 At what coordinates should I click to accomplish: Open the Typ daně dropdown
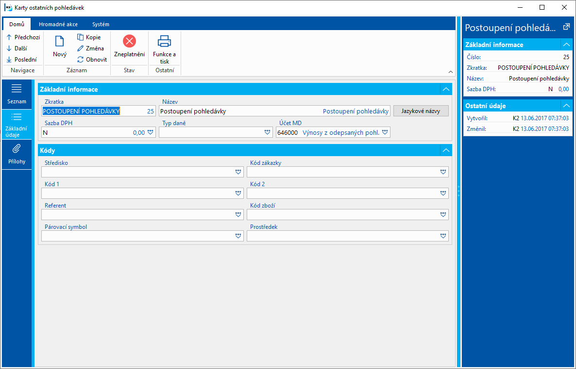pyautogui.click(x=268, y=132)
